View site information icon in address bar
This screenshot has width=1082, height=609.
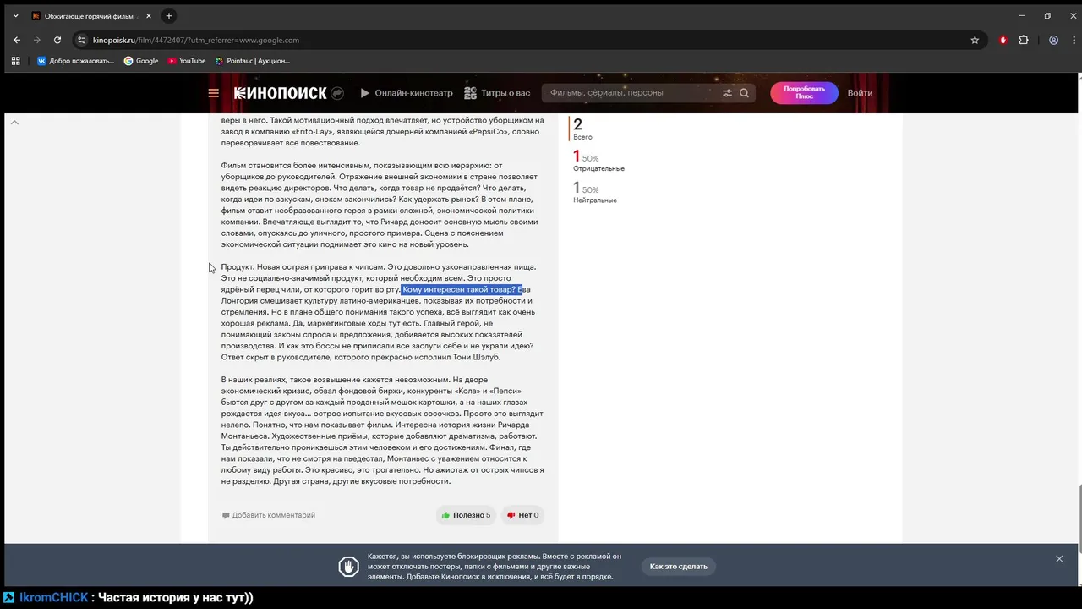click(82, 40)
